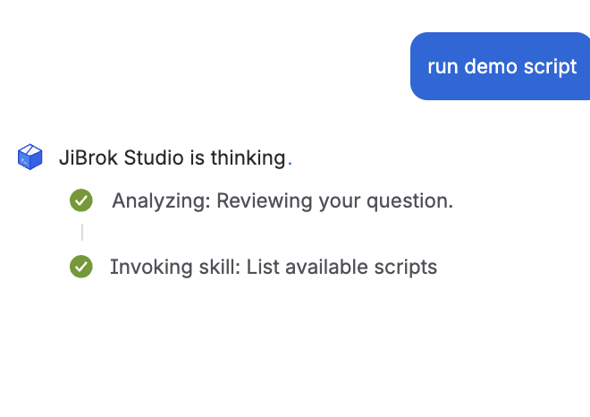Click the green checkmark beside Invoking skill
This screenshot has height=417, width=590.
pos(81,267)
